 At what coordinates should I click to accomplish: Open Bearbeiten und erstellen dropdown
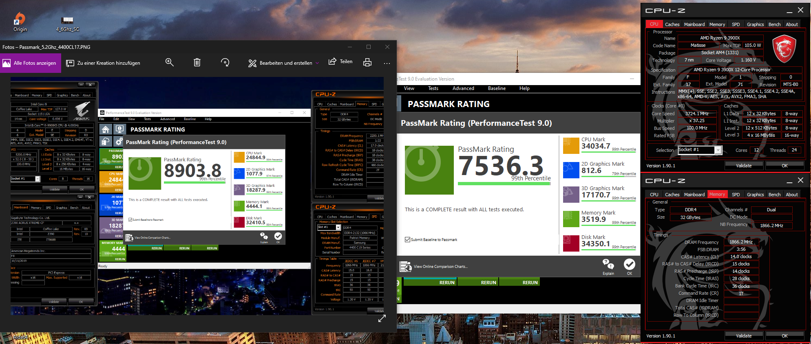(283, 63)
